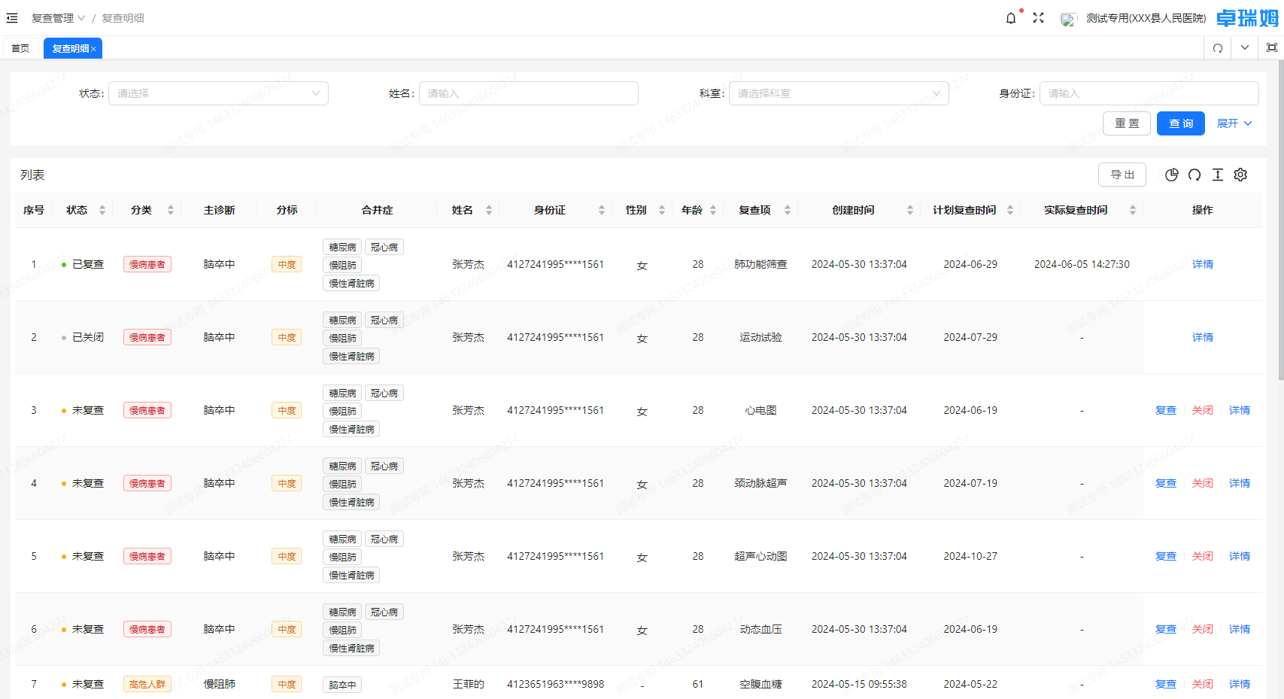The image size is (1284, 699).
Task: Click 复查 for row 3 心电图
Action: pos(1166,410)
